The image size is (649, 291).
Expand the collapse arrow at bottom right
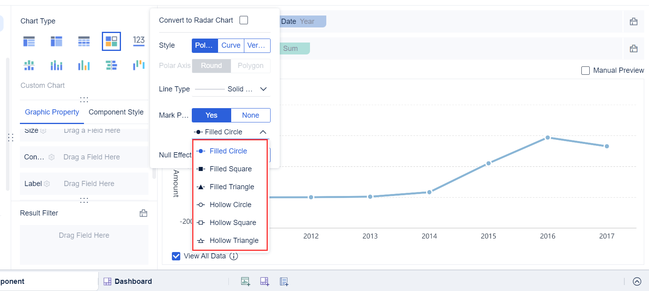click(637, 281)
